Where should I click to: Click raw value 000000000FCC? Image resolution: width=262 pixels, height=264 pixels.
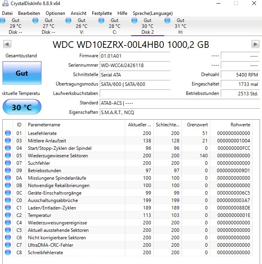[x=234, y=148]
